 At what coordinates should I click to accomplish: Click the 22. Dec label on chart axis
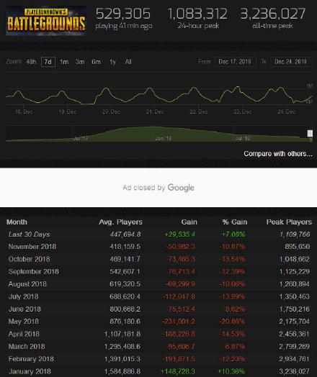pos(199,112)
